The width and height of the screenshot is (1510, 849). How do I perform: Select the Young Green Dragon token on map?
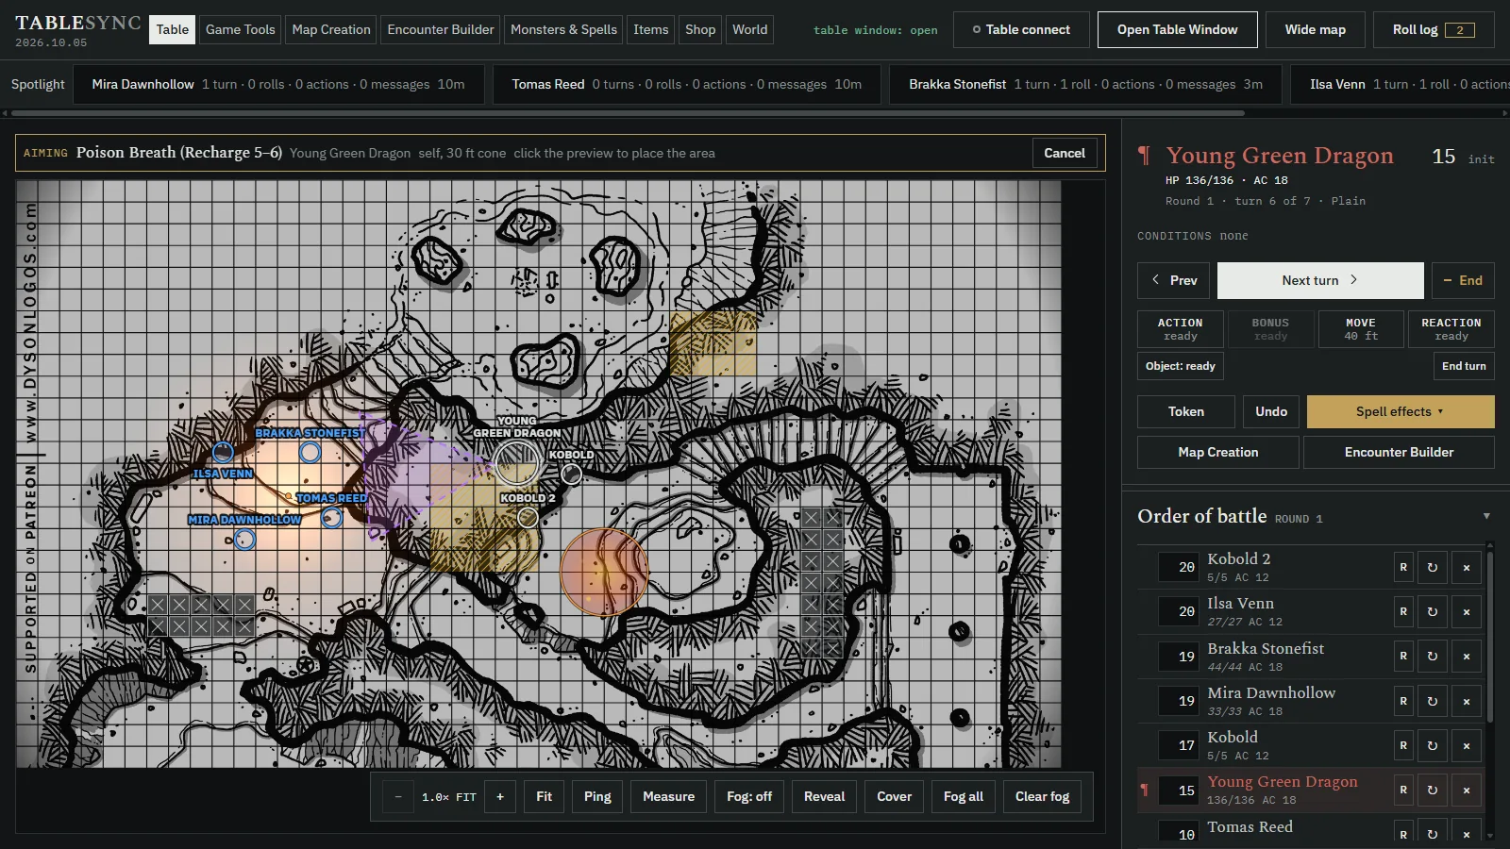coord(517,461)
